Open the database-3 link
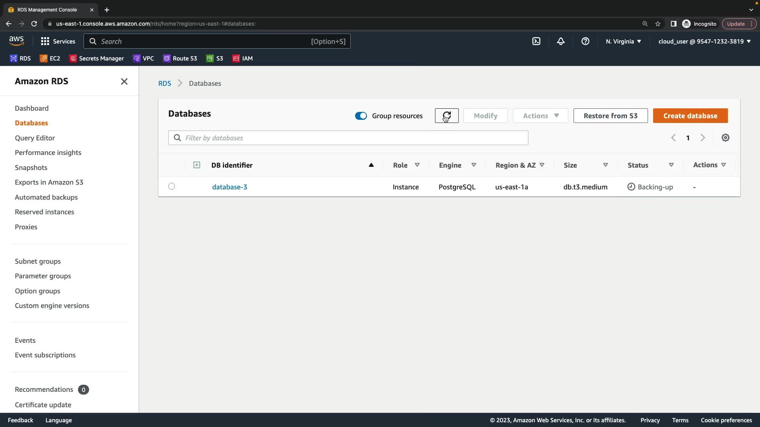This screenshot has width=760, height=427. tap(229, 187)
